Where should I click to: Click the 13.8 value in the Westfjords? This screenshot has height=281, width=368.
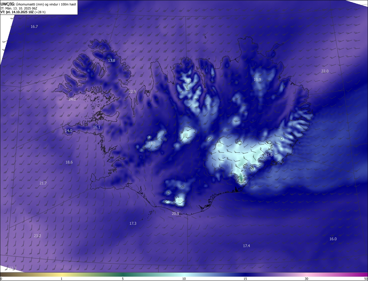pyautogui.click(x=112, y=61)
